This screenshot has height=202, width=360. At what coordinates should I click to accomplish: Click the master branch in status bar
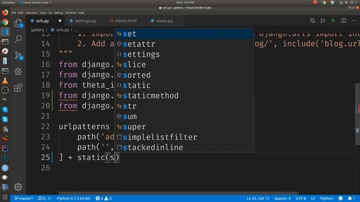[24, 198]
